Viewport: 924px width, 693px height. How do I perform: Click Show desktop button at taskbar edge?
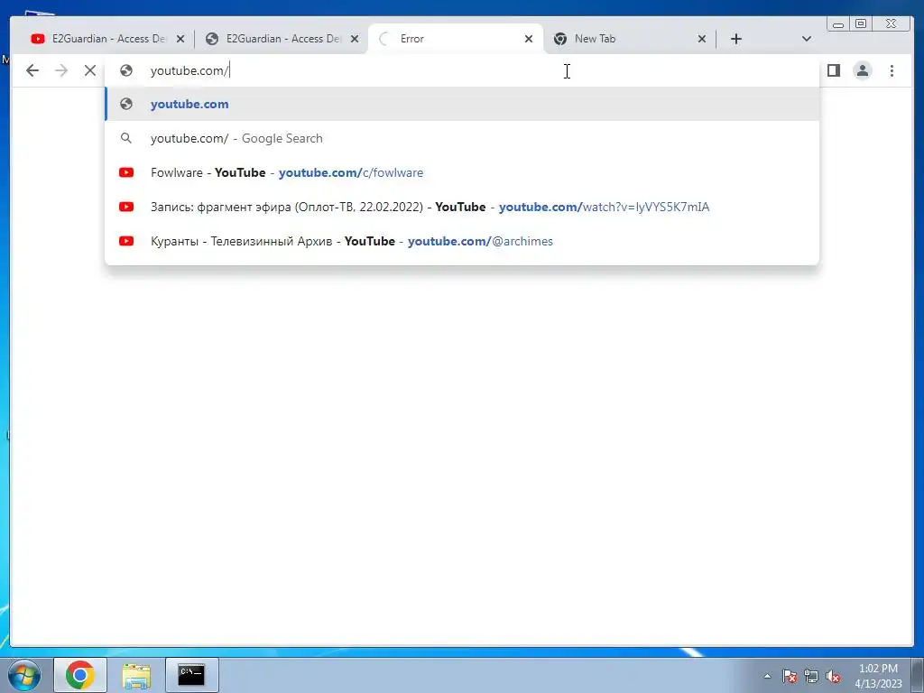pos(918,675)
